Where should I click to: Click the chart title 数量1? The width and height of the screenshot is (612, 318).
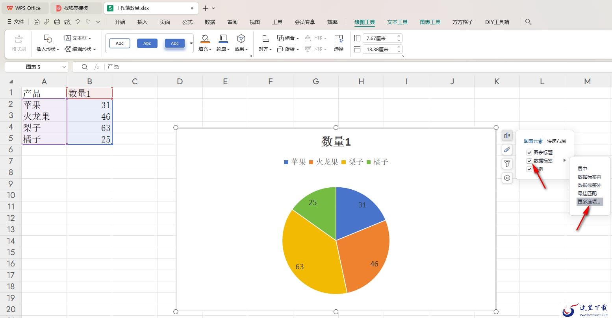(336, 141)
